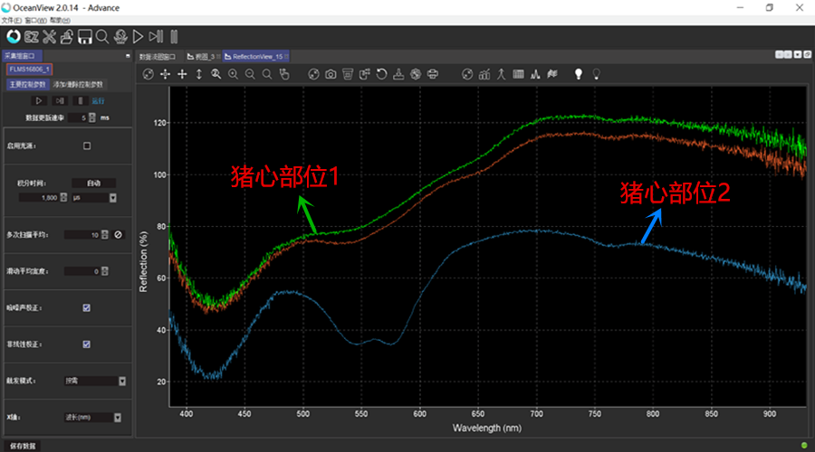The height and width of the screenshot is (452, 815).
Task: Open the 文件 menu
Action: pyautogui.click(x=9, y=19)
